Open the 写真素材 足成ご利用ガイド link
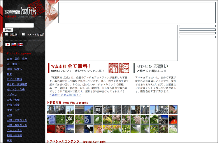 [x=65, y=95]
